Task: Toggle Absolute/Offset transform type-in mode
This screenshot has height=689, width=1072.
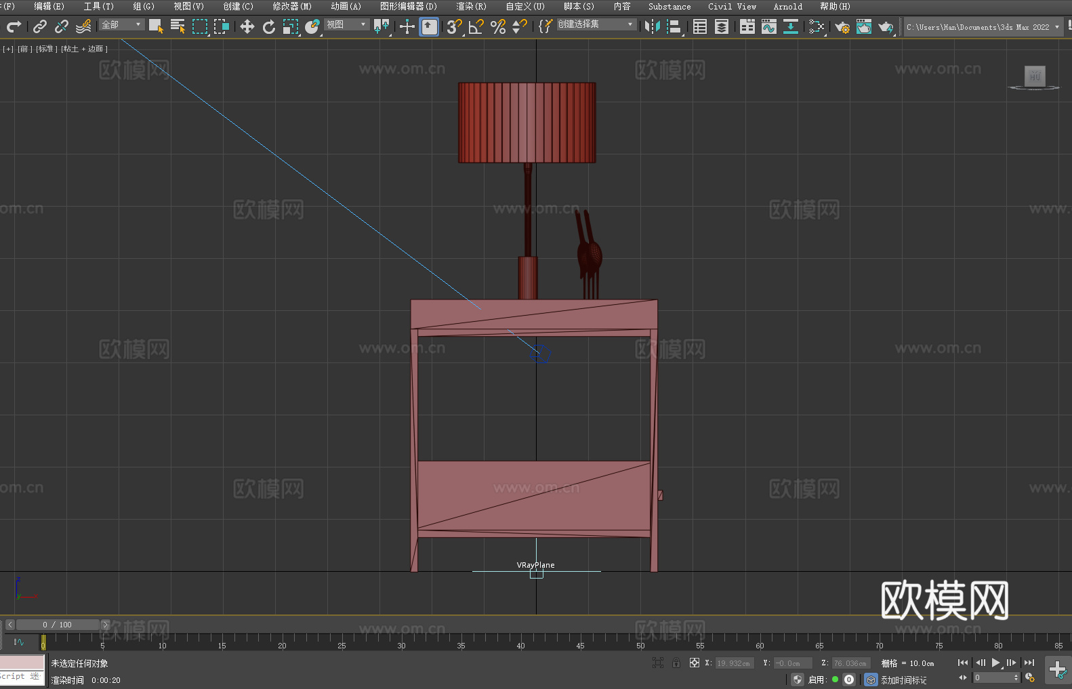Action: 695,663
